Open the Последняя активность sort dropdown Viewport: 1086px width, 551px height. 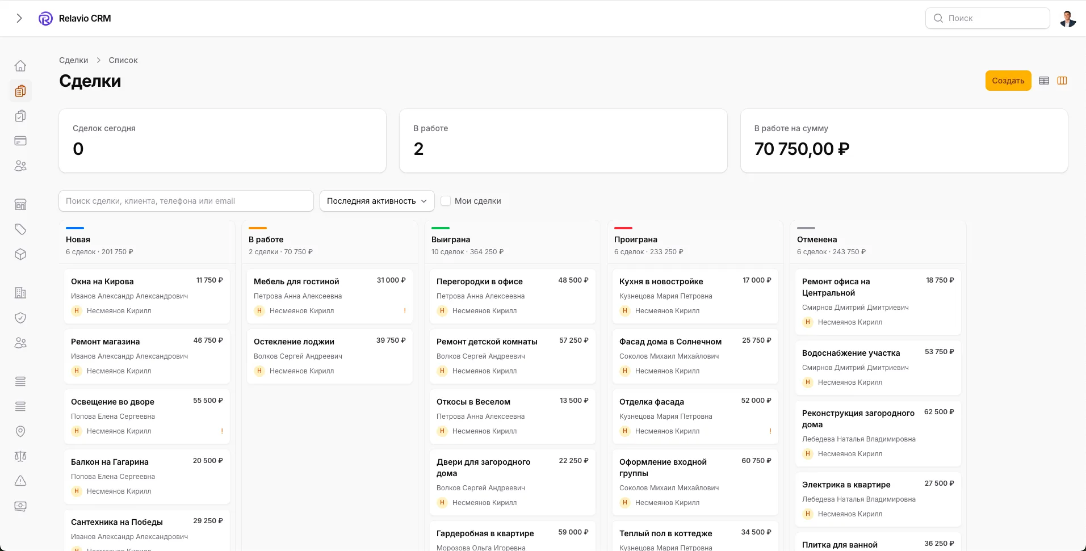tap(377, 201)
